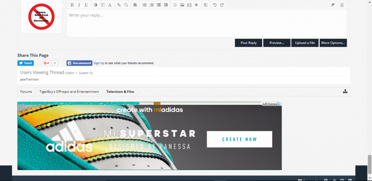Click the AdChoices icon on ad
372x181 pixels.
tap(280, 104)
